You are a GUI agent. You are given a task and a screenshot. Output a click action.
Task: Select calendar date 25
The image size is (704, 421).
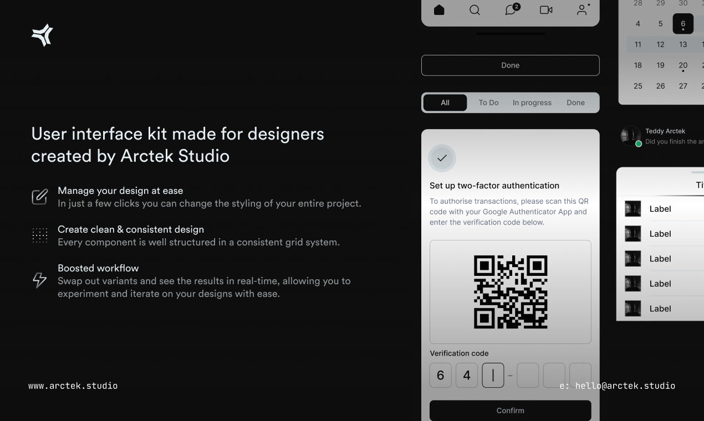coord(638,86)
